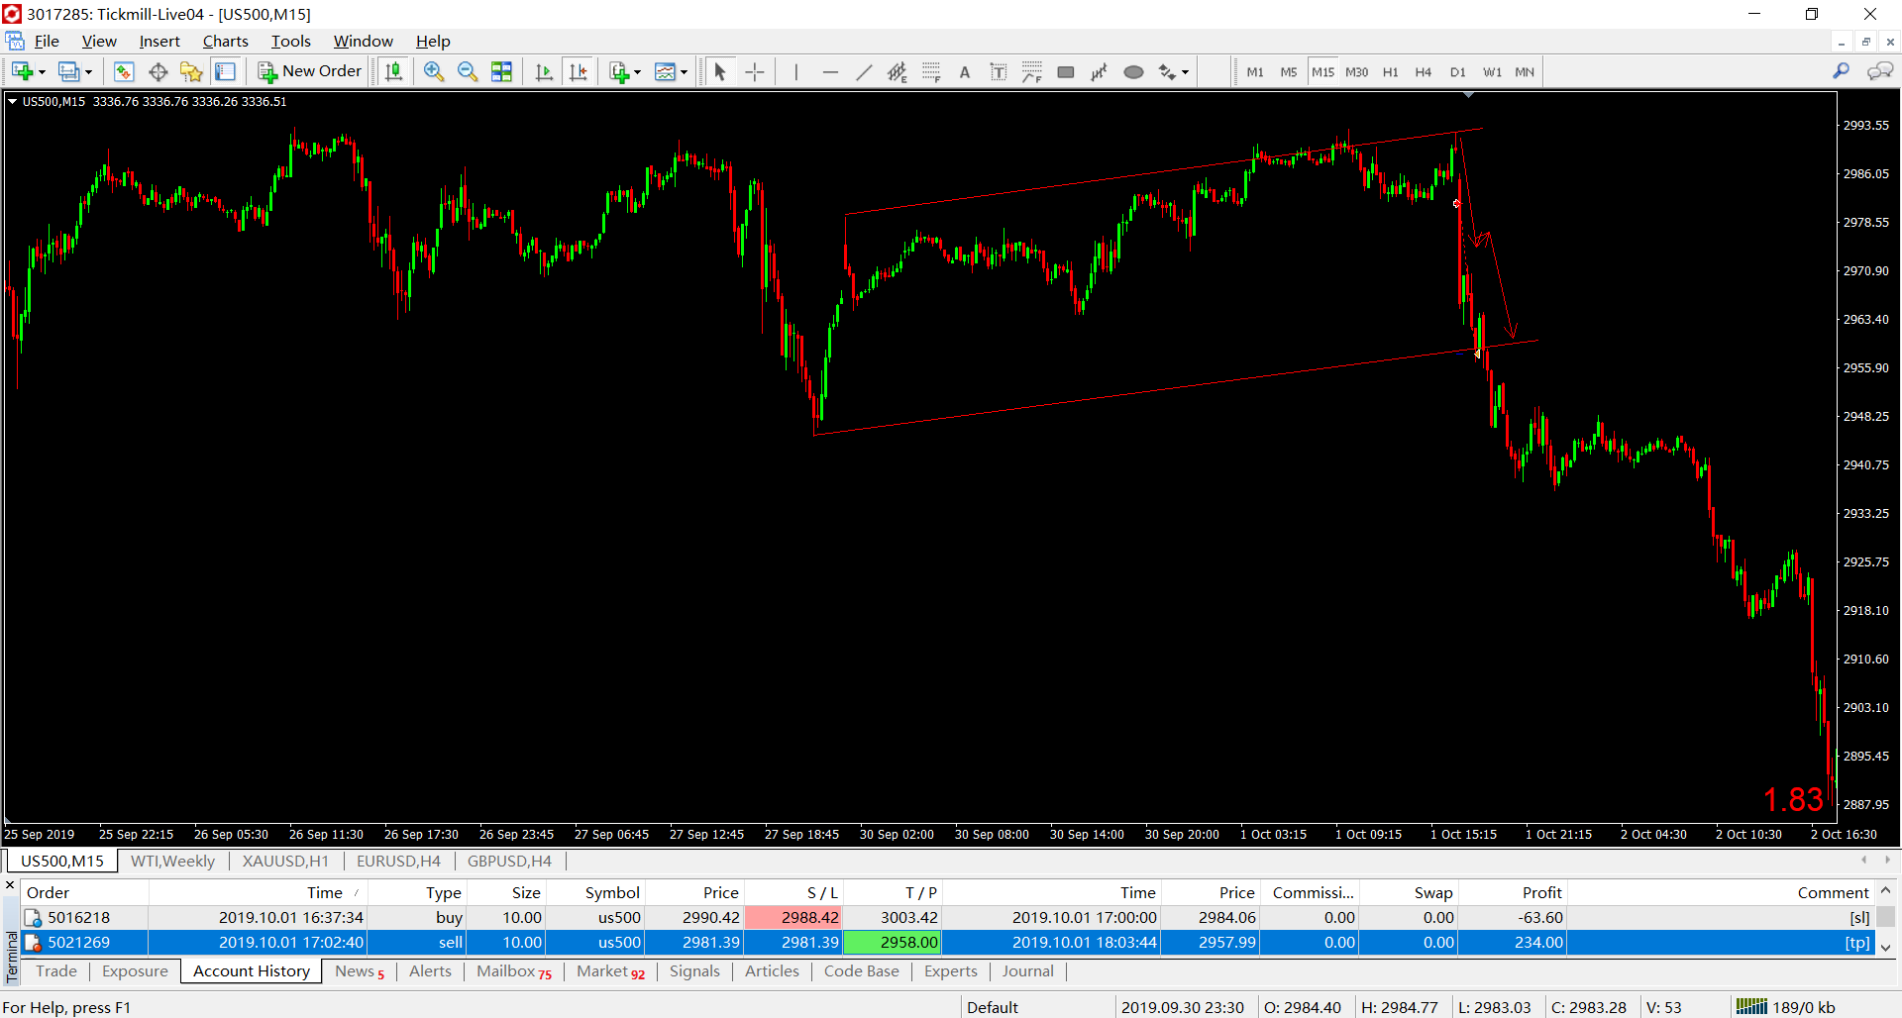Sort by the Order column header

84,892
